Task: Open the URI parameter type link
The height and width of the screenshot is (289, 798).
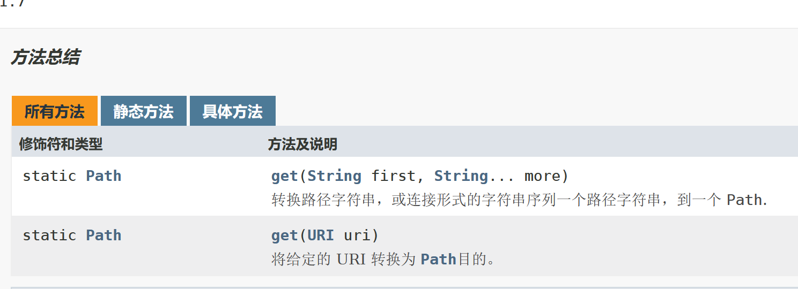Action: pos(321,235)
